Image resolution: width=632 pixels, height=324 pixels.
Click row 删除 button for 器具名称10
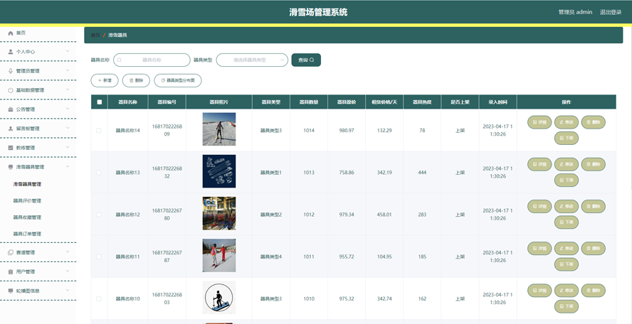[x=594, y=291]
